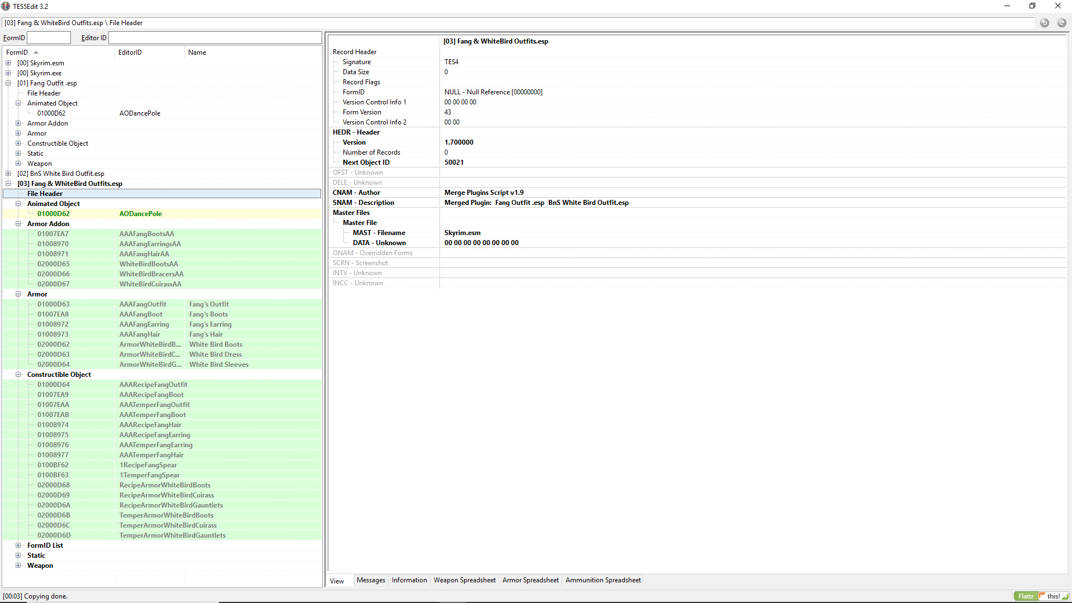Collapse the bold Armor group under [03]
Viewport: 1072px width, 603px height.
tap(18, 294)
